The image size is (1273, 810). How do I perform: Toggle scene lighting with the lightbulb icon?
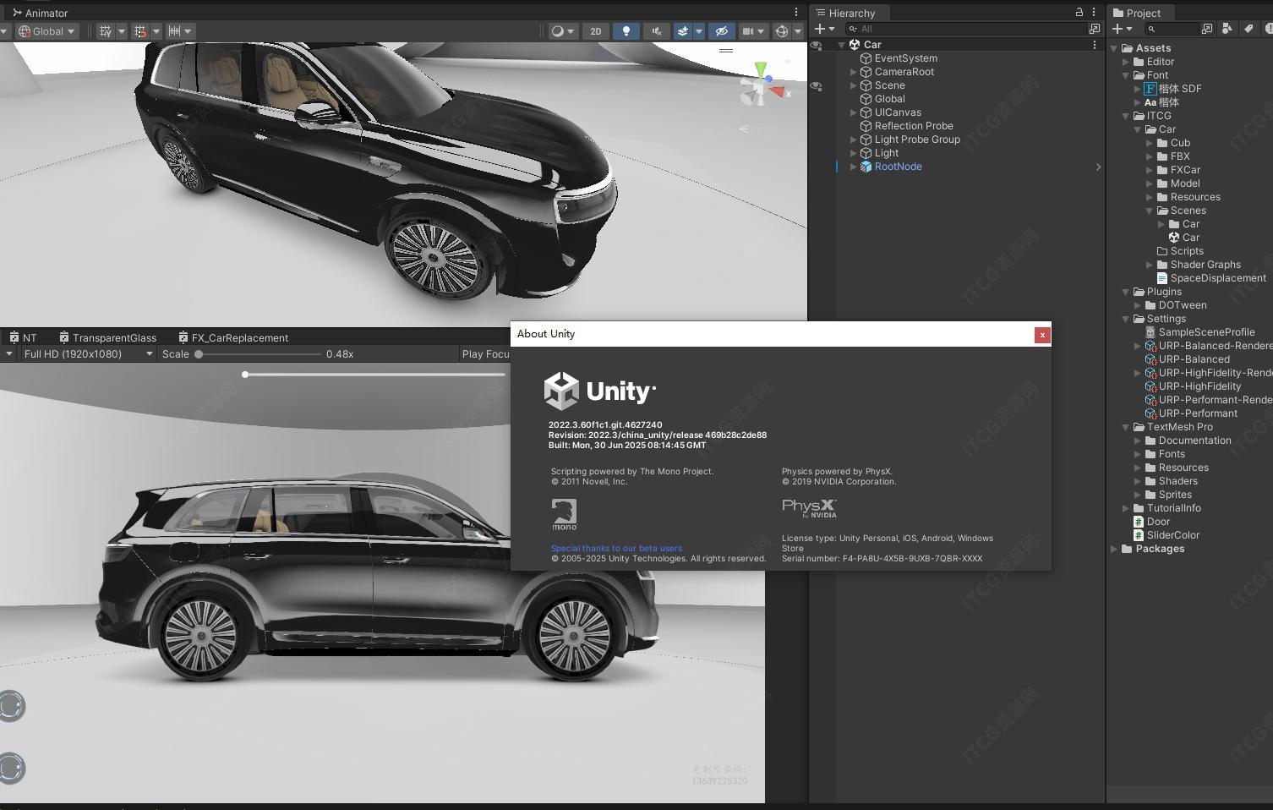(x=626, y=31)
